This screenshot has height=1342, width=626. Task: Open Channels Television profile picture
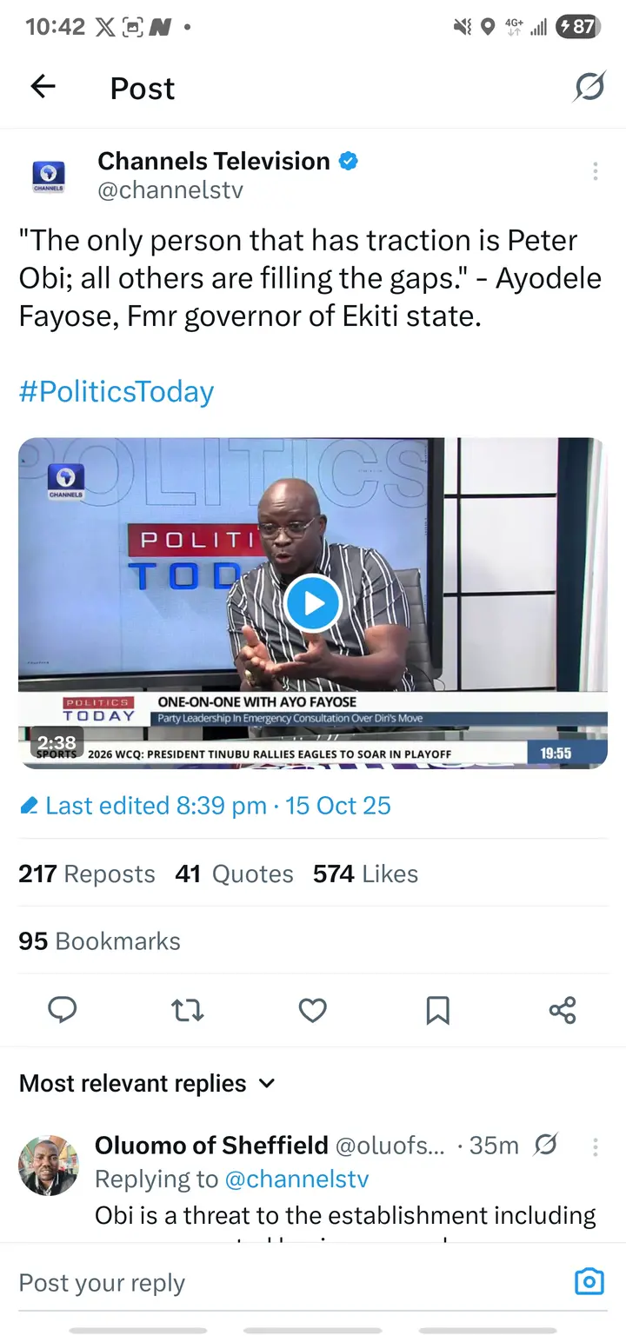click(x=48, y=175)
